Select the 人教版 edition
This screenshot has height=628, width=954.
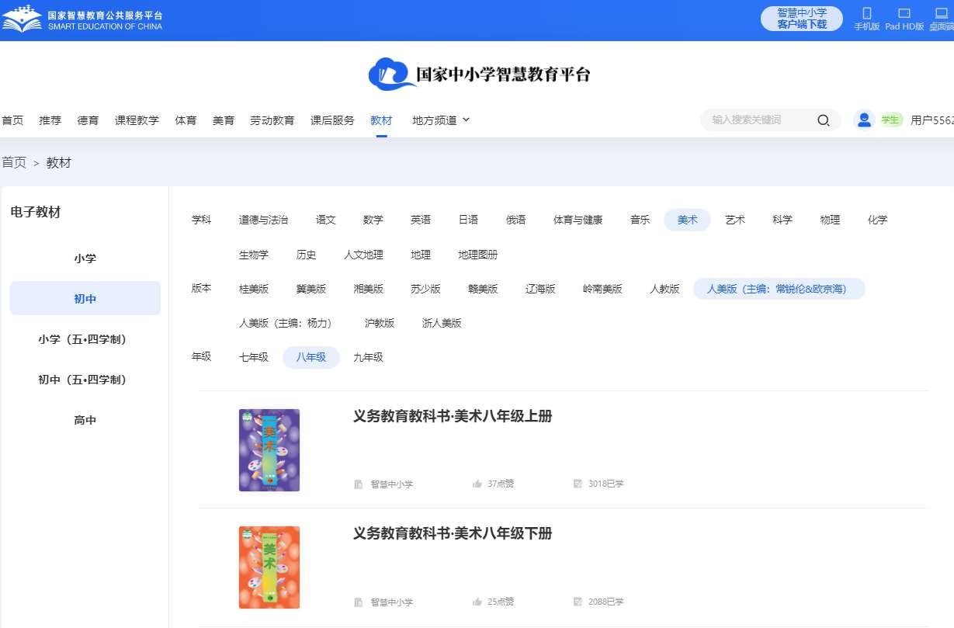tap(665, 289)
